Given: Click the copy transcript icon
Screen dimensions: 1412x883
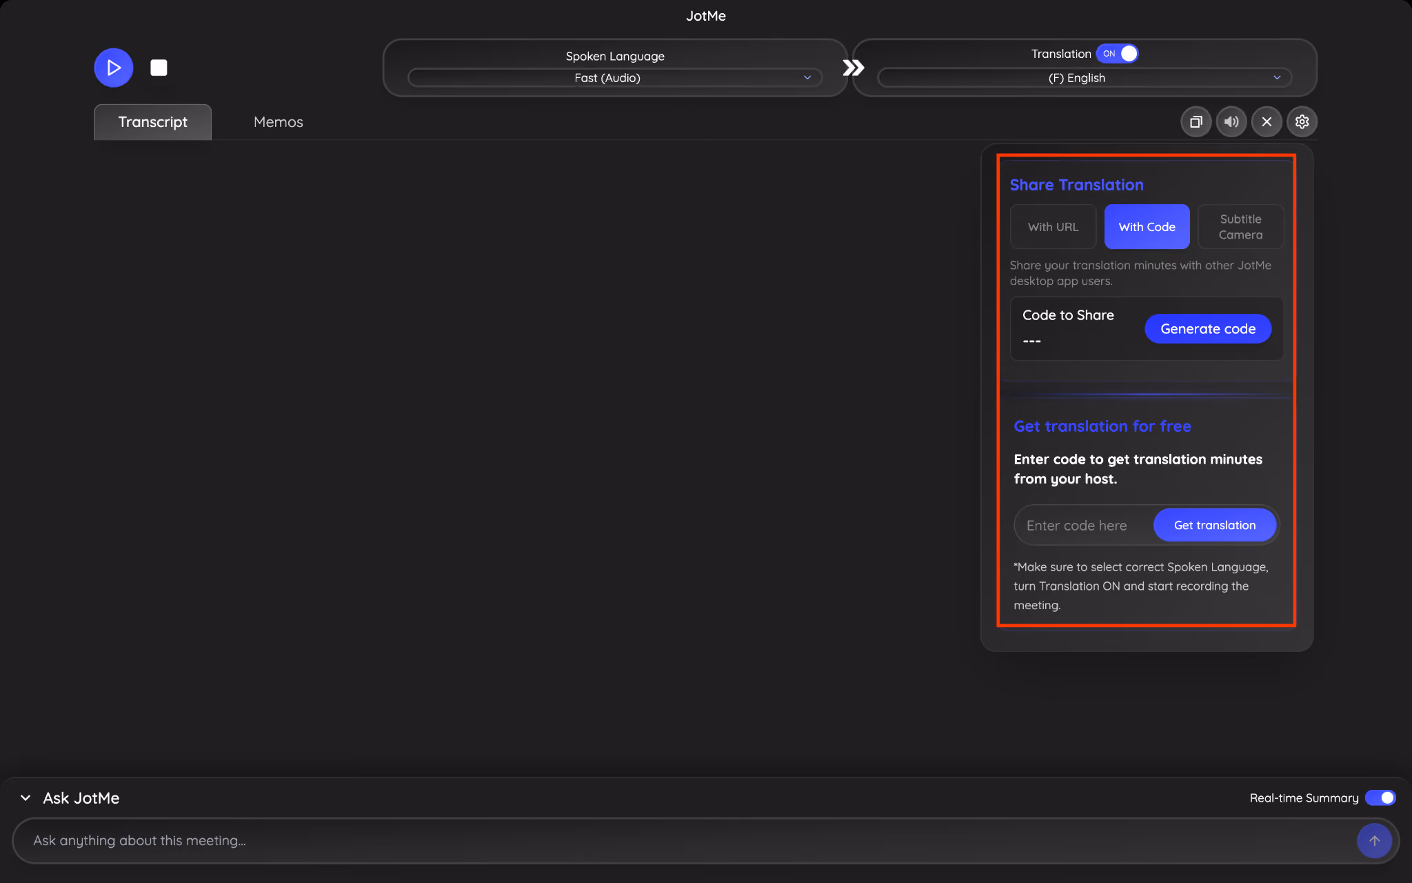Looking at the screenshot, I should click(1196, 122).
